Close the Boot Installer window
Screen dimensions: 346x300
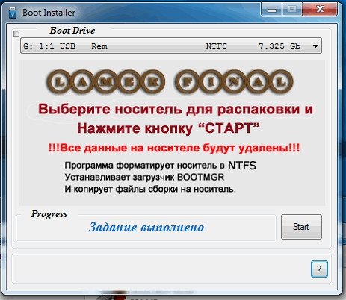pyautogui.click(x=320, y=10)
